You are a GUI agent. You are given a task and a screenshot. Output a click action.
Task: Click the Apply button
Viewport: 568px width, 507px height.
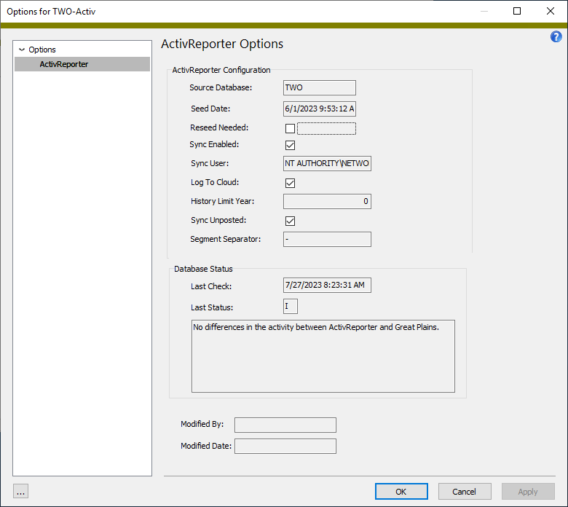tap(528, 492)
